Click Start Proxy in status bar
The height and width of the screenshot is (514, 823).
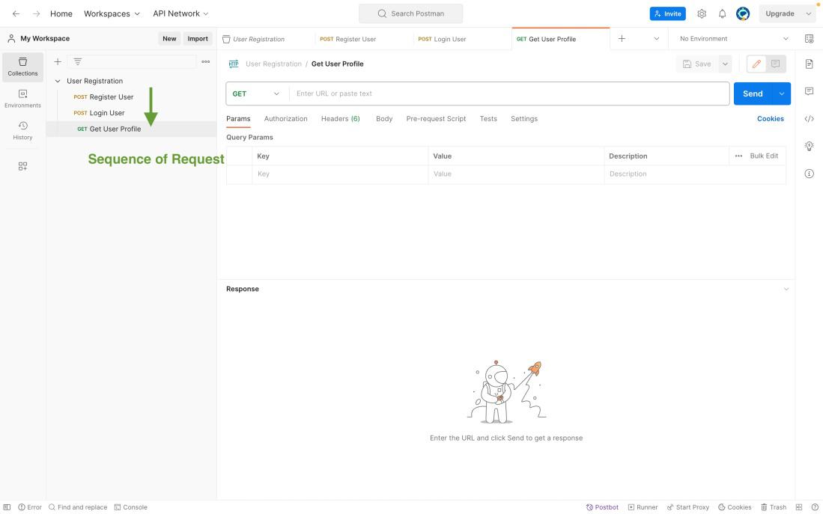pos(687,507)
